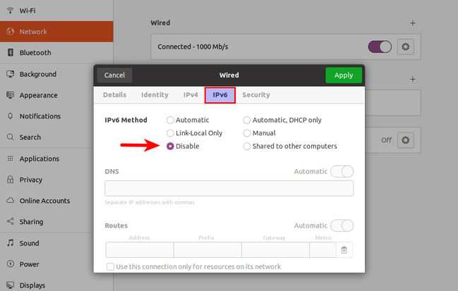Click the add Wired connection plus icon
458x291 pixels.
click(413, 23)
